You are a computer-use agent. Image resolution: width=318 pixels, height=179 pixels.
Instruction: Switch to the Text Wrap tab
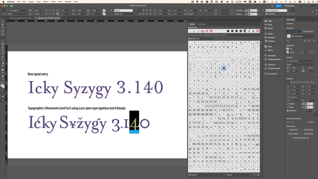pyautogui.click(x=201, y=24)
